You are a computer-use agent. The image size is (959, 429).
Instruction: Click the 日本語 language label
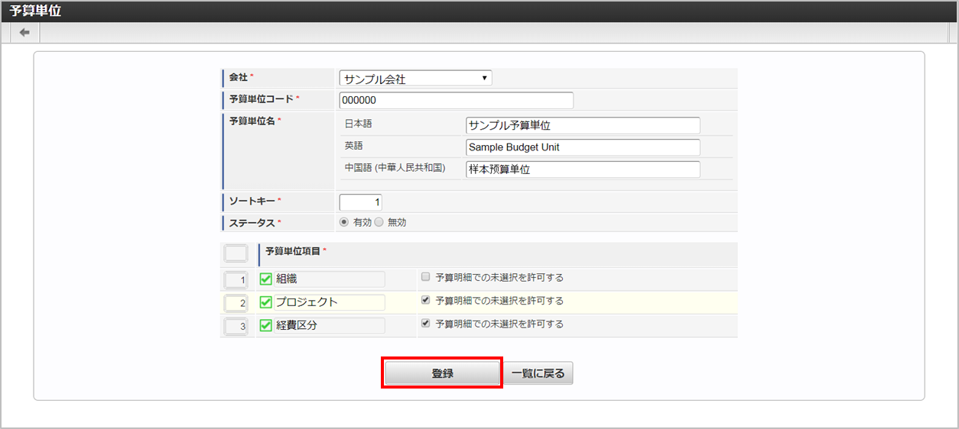coord(358,124)
